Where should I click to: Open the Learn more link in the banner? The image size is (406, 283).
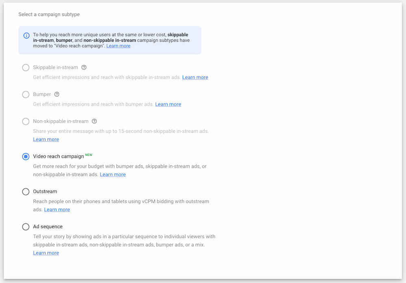tap(118, 45)
